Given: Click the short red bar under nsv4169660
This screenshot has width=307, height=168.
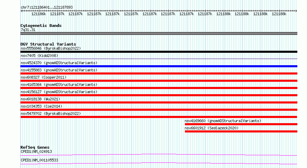Looking at the screenshot, I should coord(241,124).
